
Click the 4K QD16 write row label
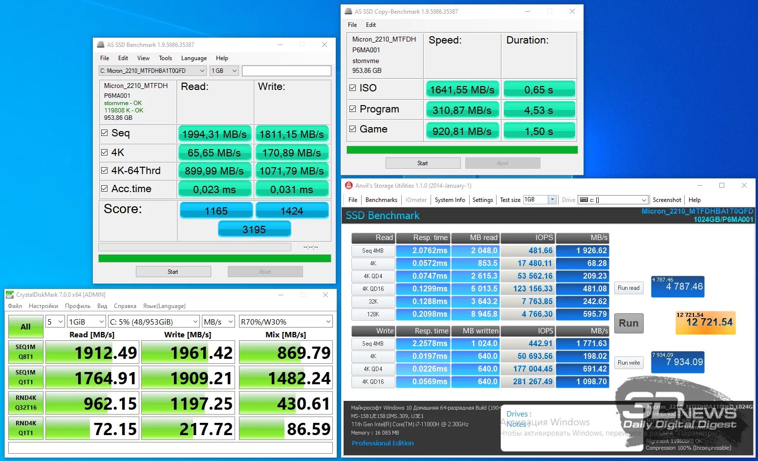373,382
